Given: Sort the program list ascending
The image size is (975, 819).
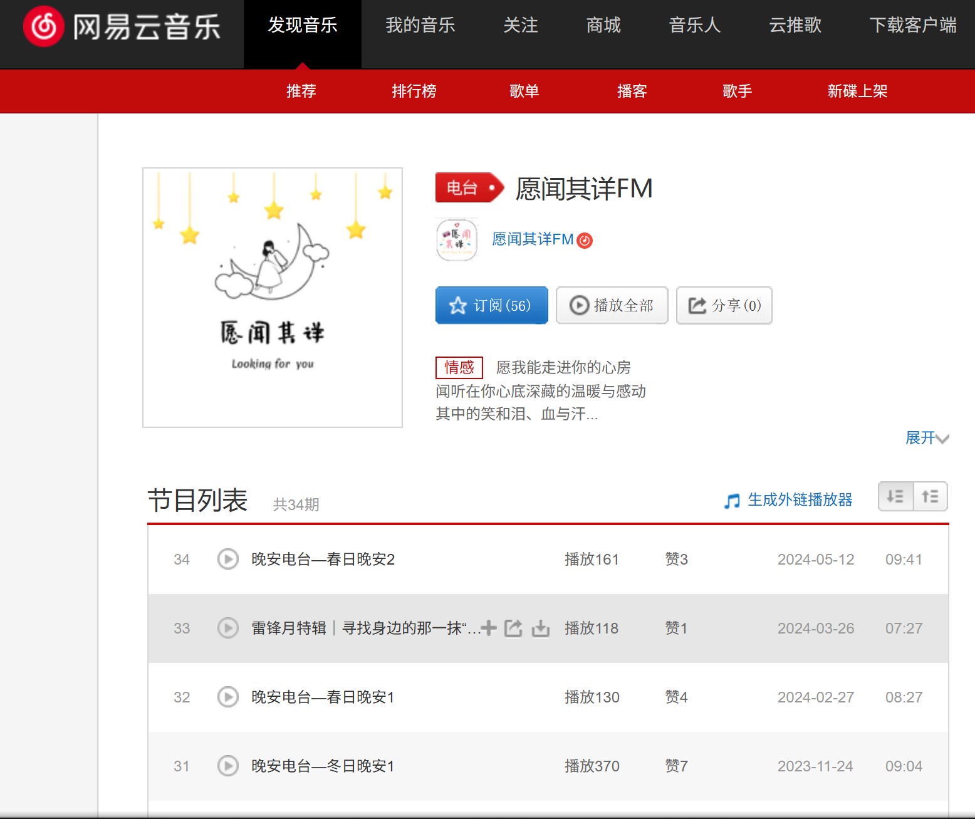Looking at the screenshot, I should pos(931,497).
